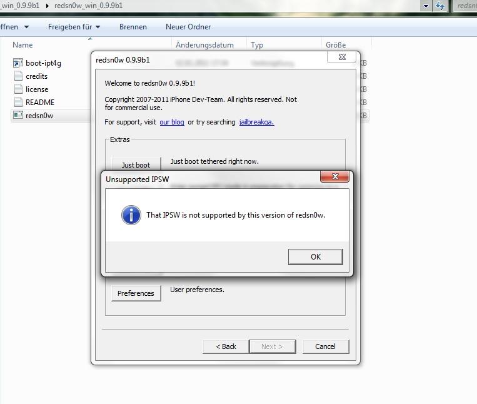Click the Explorer refresh icon
The height and width of the screenshot is (404, 477).
(x=440, y=6)
